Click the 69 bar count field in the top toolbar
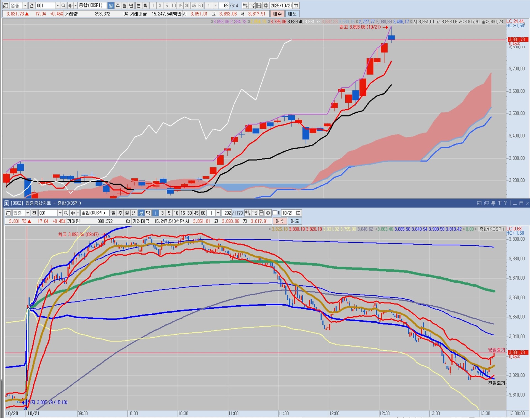Viewport: 530px width, 418px height. click(x=225, y=6)
